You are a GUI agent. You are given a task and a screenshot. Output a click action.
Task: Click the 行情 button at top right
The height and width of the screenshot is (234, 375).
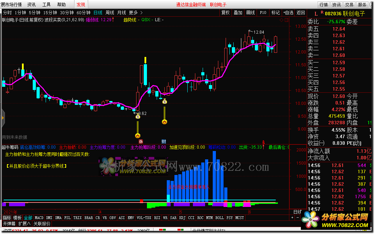click(x=323, y=5)
